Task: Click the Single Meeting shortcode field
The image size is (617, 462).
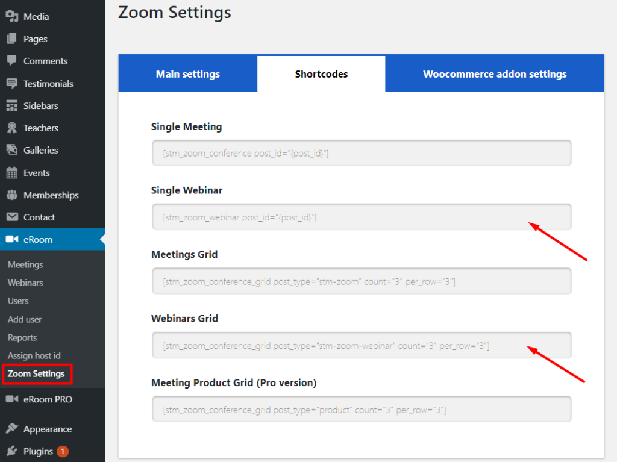Action: [362, 153]
